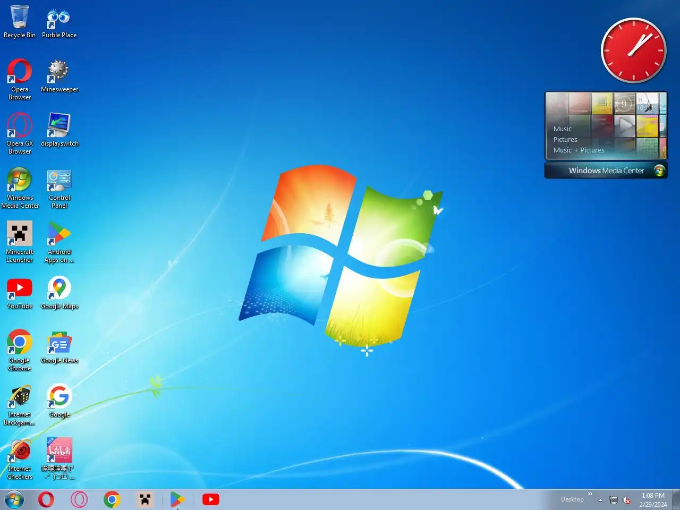The height and width of the screenshot is (510, 680).
Task: Select the Internet Checkers desktop icon
Action: 20,458
